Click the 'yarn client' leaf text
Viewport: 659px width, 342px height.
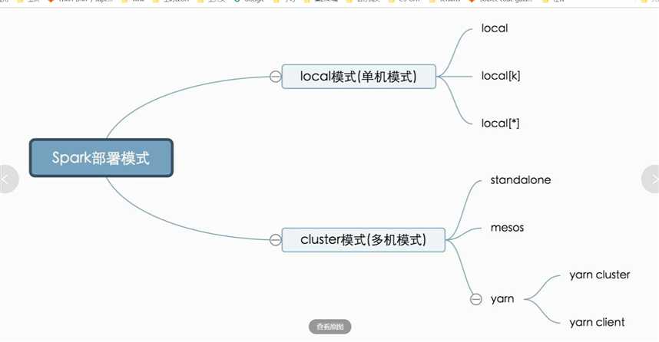click(597, 322)
